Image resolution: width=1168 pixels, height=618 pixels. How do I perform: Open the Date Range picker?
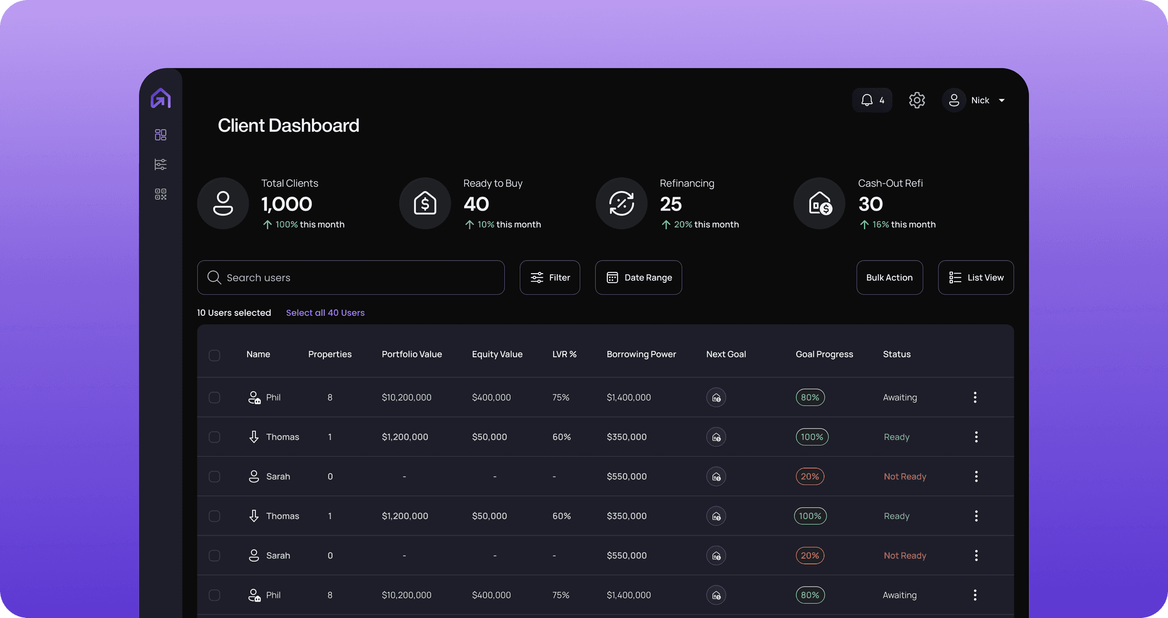[638, 278]
